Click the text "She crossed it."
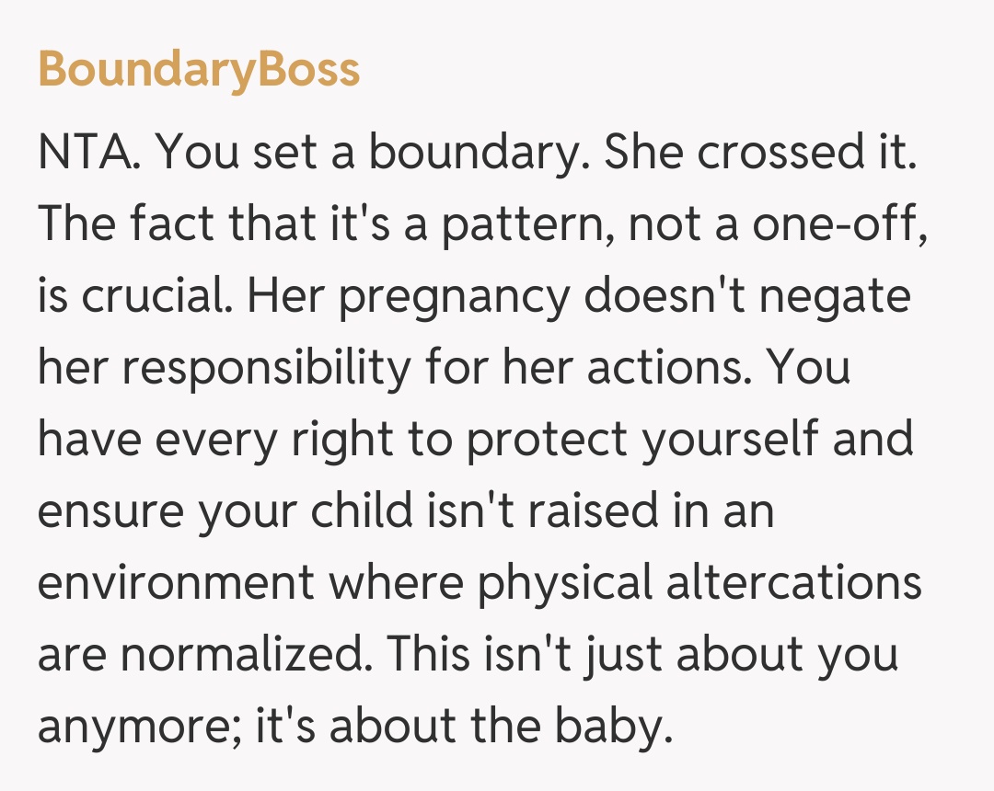The image size is (994, 791). pos(760,154)
